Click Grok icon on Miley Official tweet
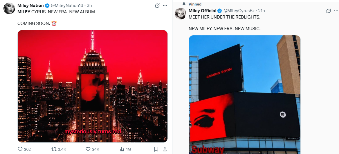339x154 pixels. point(329,11)
